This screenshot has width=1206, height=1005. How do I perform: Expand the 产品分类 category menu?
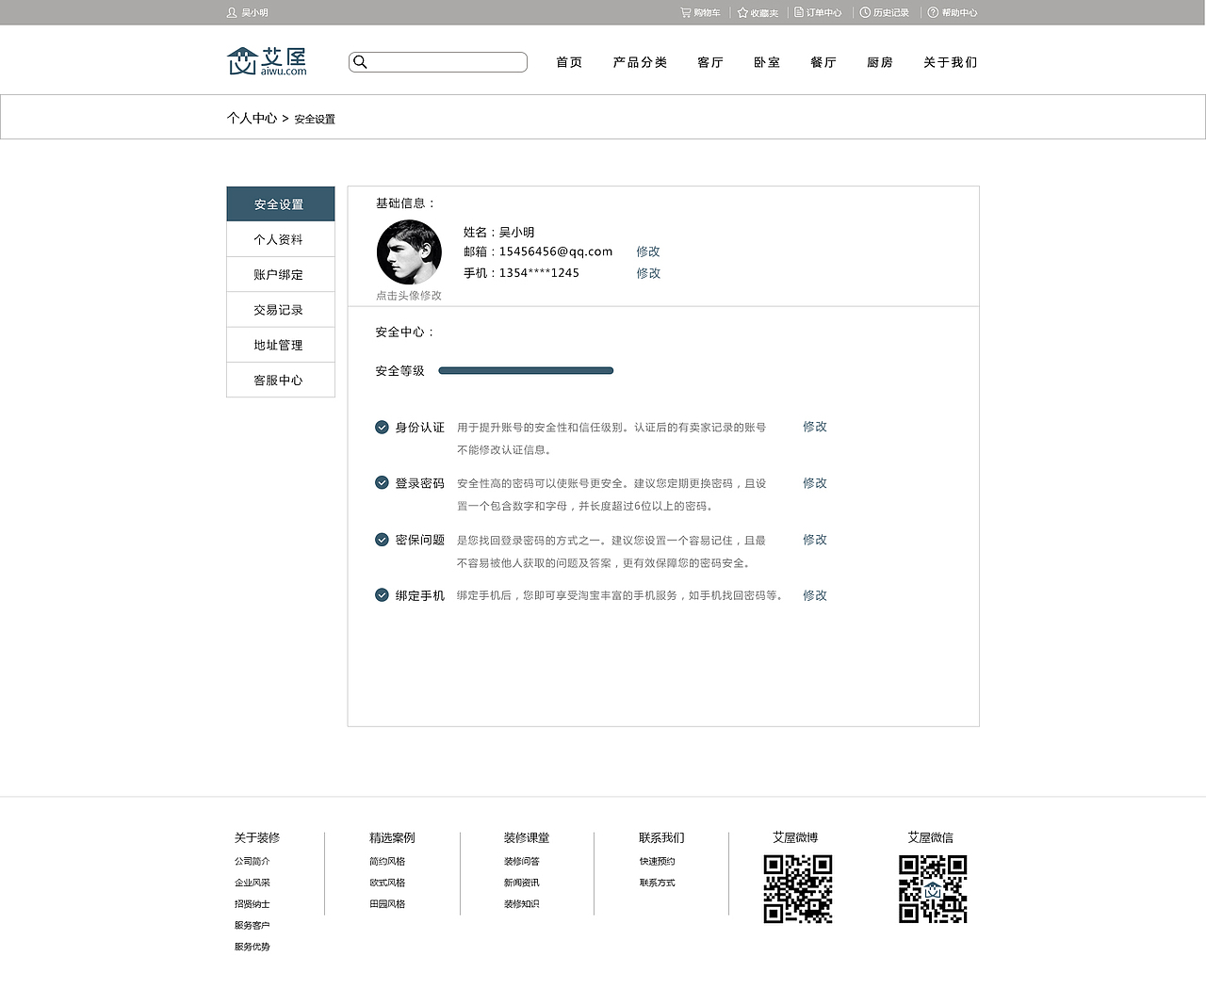pos(640,62)
